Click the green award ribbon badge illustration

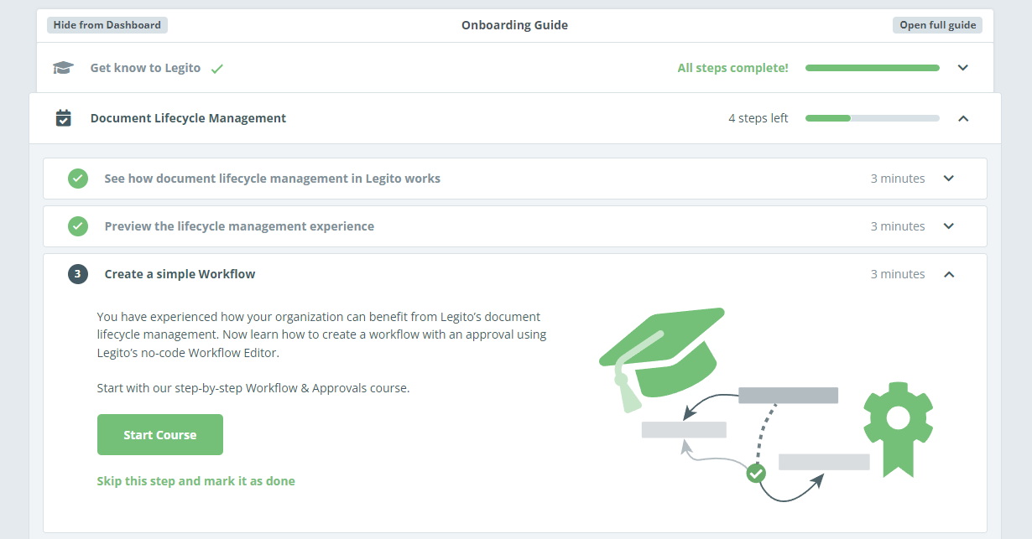coord(898,428)
